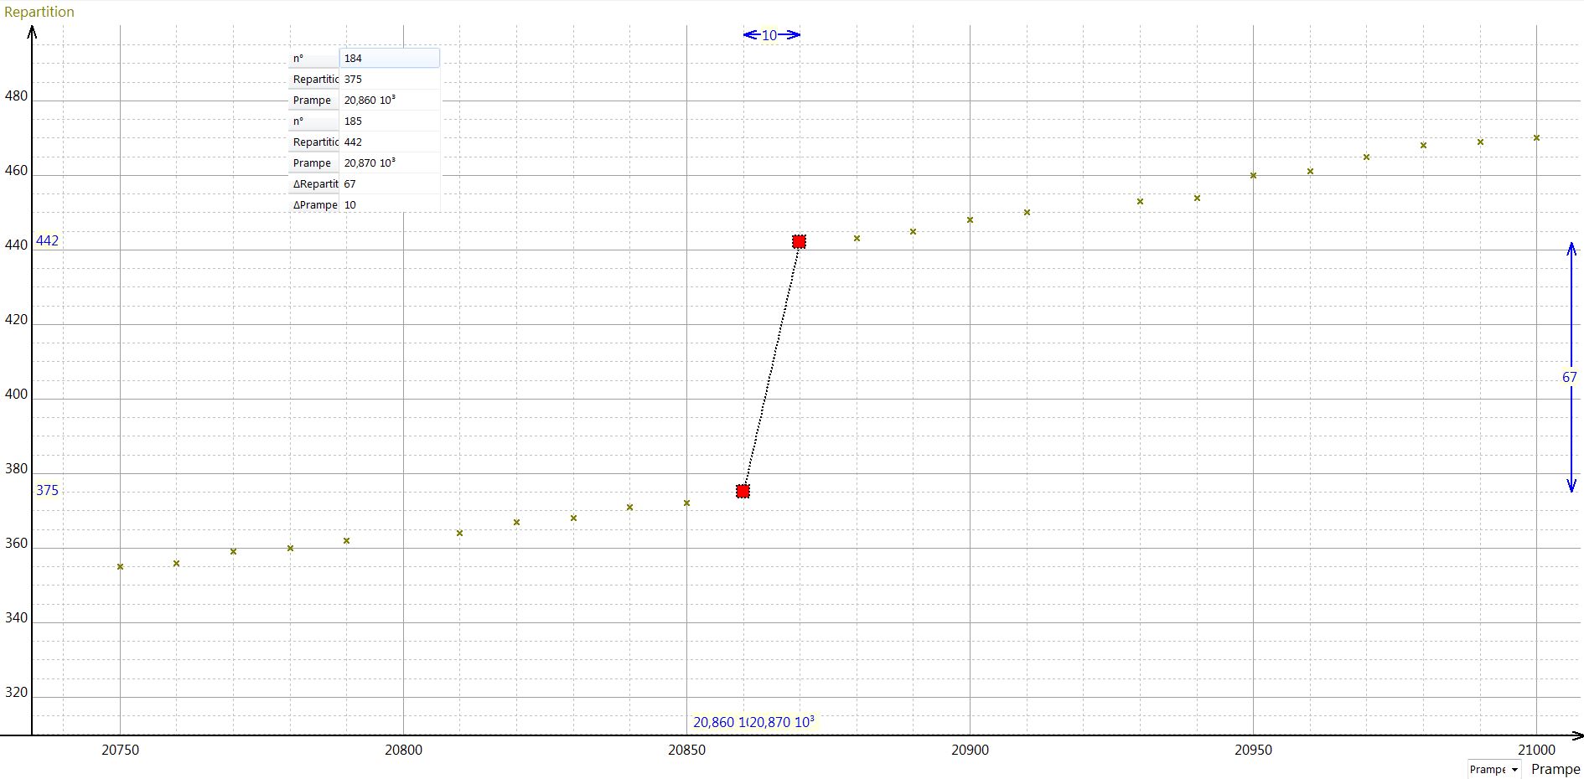Select the data point at Prampe 20950

pos(1253,176)
